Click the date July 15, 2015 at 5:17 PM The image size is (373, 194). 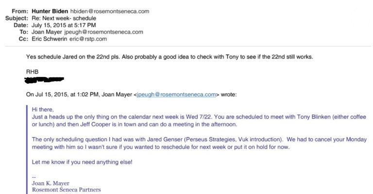(64, 25)
